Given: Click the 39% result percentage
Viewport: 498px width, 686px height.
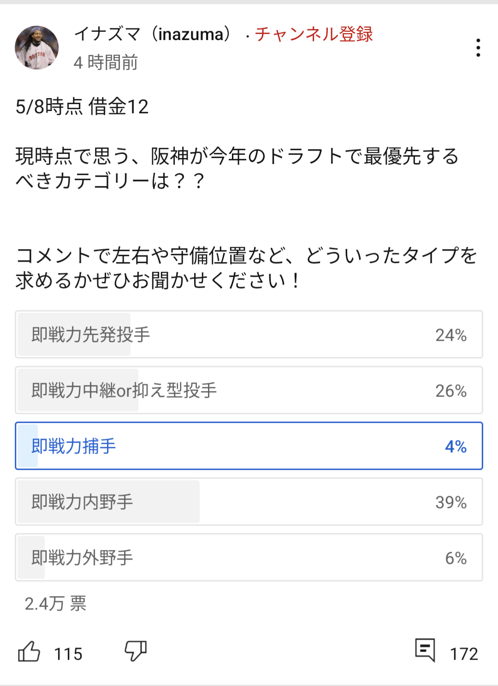Looking at the screenshot, I should coord(451,503).
